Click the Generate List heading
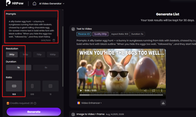The image size is (196, 117). point(168,14)
